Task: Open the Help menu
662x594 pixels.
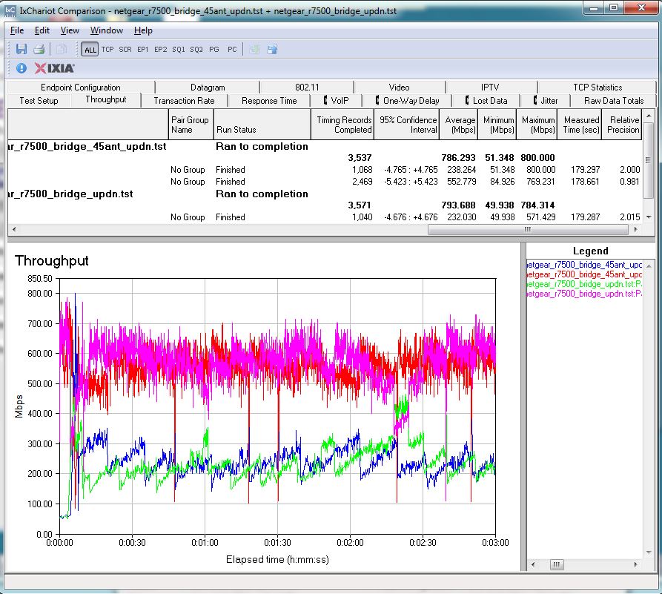Action: (143, 30)
